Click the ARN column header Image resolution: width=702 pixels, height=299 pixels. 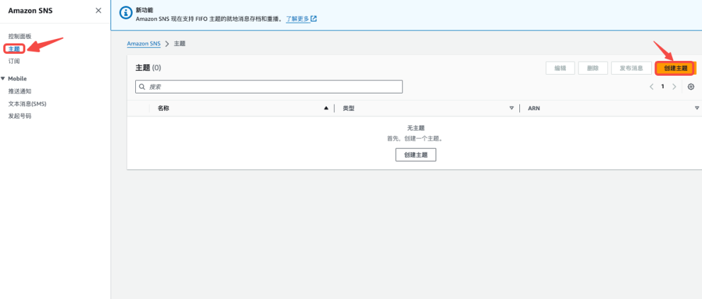point(534,108)
